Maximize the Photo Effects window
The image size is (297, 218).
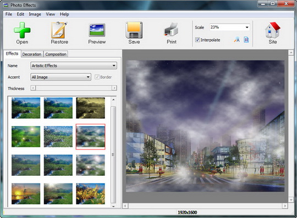273,4
